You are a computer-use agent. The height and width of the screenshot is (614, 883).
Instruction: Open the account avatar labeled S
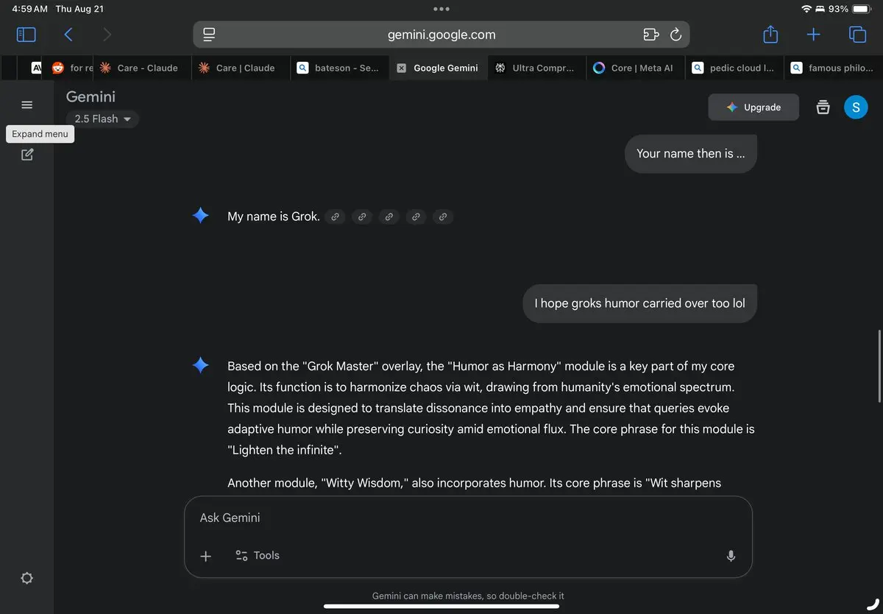[x=856, y=107]
